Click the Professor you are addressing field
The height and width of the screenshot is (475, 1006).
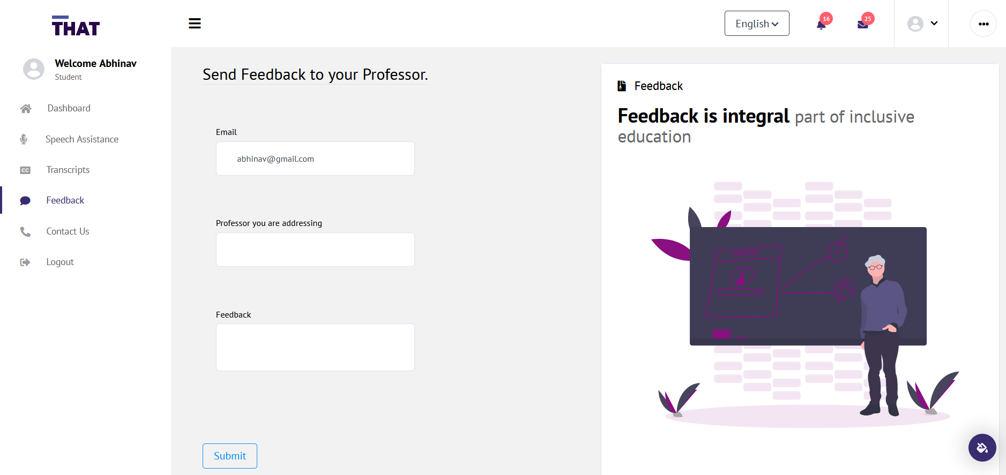(x=315, y=250)
